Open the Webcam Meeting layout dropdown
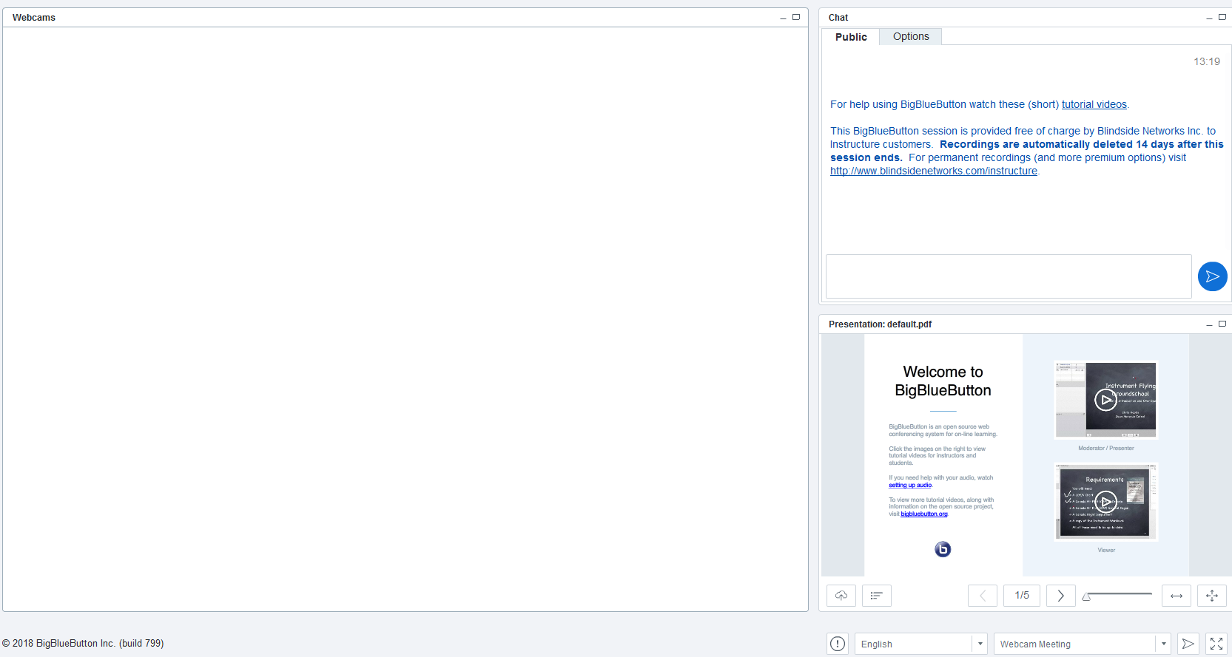 [x=1082, y=644]
